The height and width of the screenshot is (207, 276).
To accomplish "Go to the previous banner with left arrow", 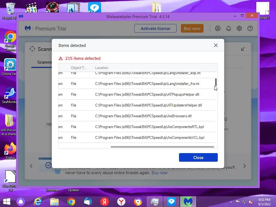I will click(31, 166).
